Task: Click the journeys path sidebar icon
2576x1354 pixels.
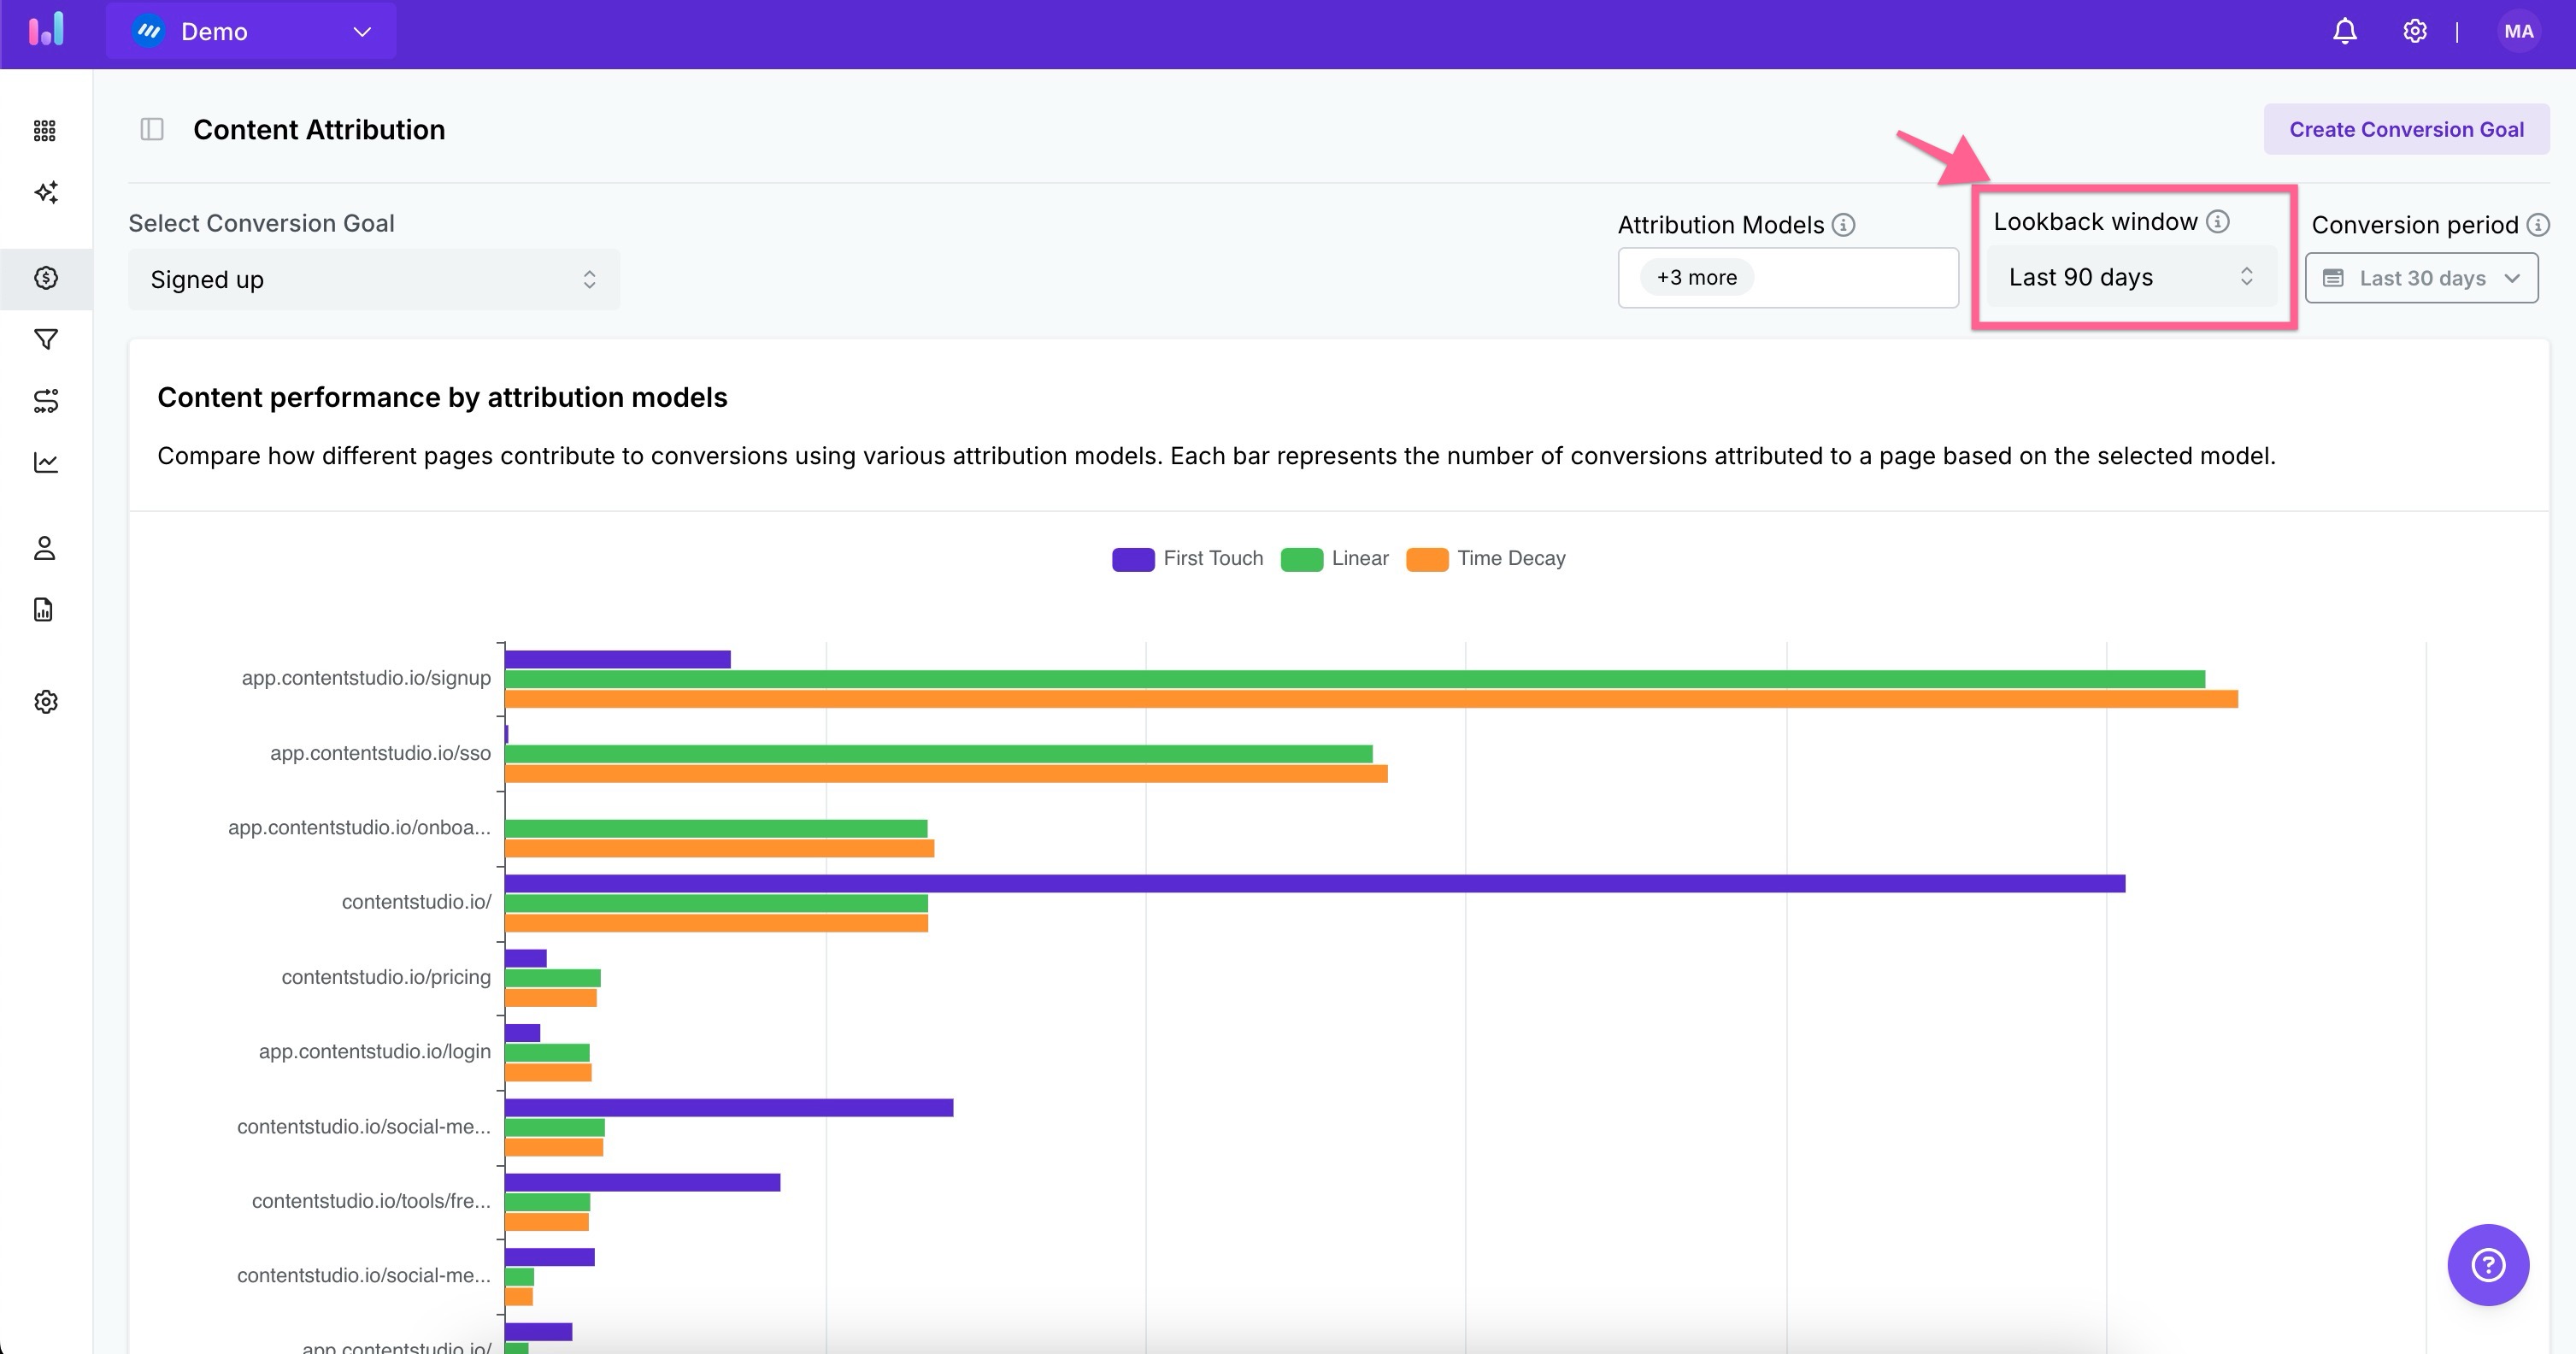Action: 46,401
